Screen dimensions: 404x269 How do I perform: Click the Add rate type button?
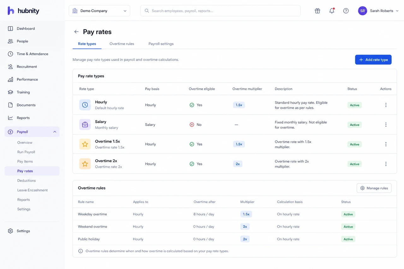373,60
